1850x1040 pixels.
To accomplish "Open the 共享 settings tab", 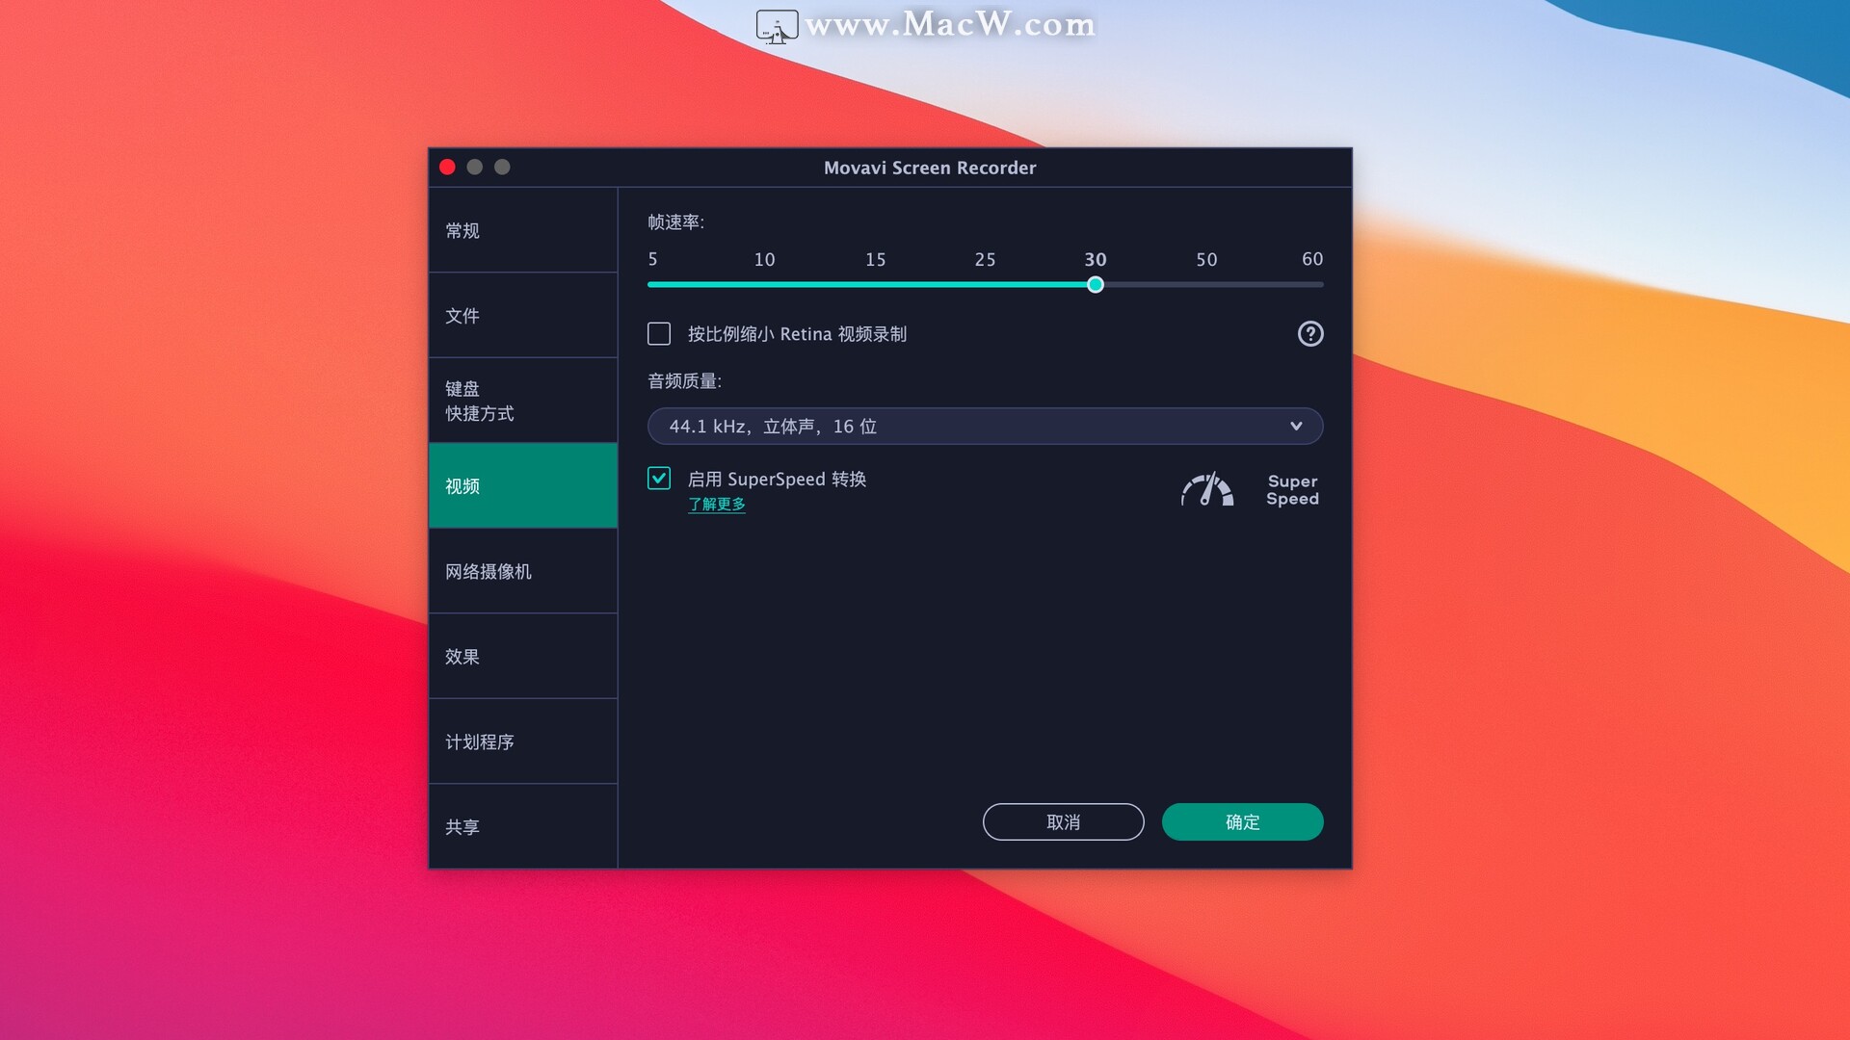I will [523, 826].
